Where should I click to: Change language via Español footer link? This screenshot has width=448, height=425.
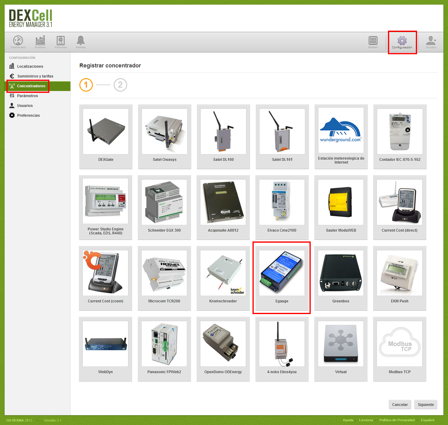point(427,420)
